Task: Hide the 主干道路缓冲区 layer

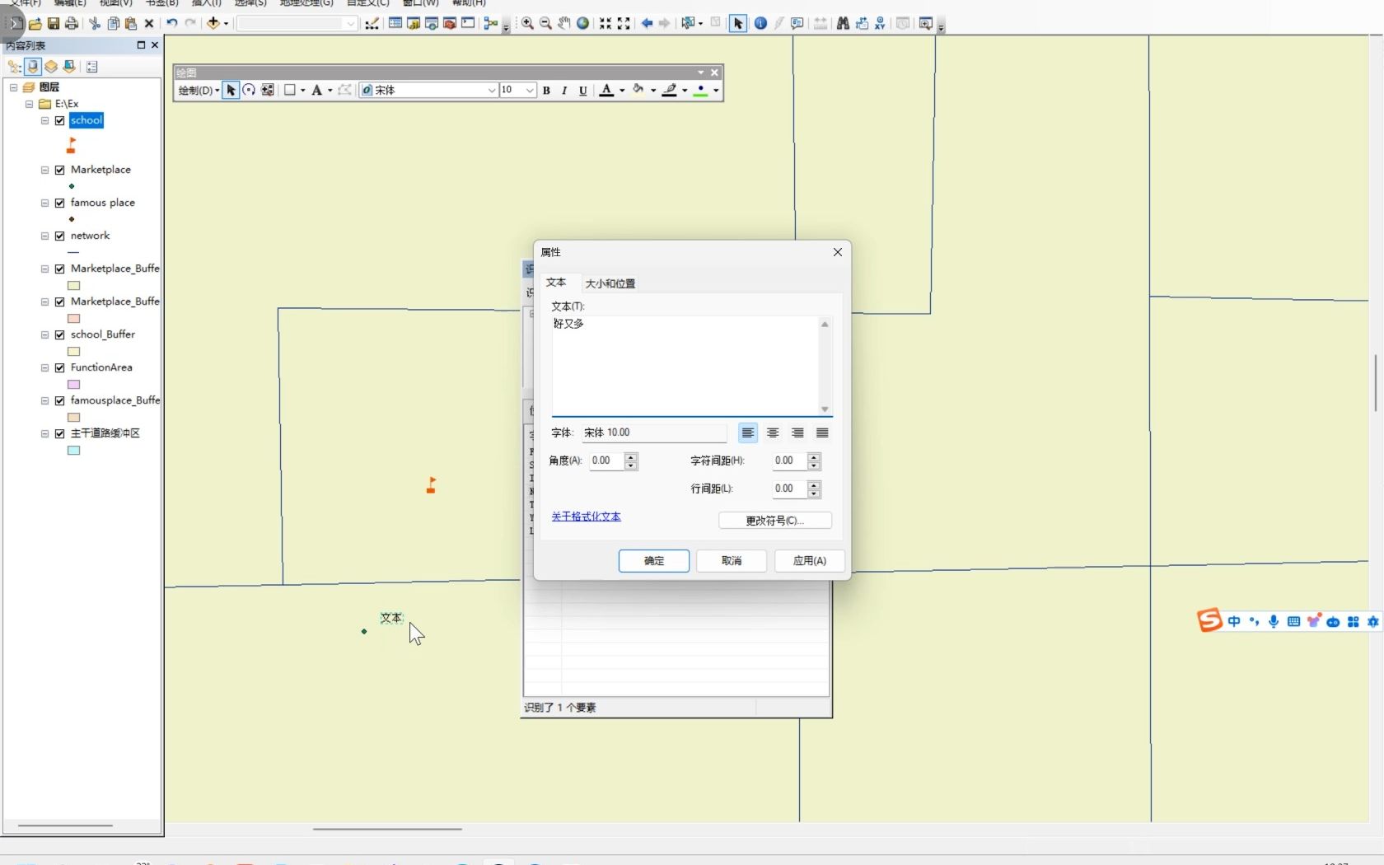Action: point(60,433)
